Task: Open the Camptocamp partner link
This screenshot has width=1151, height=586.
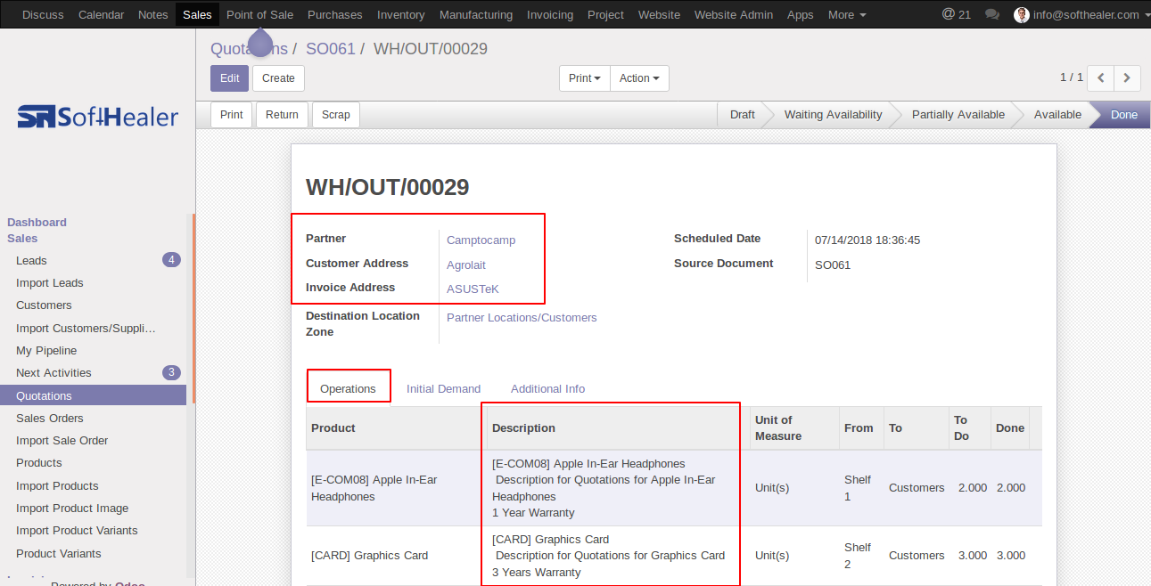Action: (x=481, y=240)
